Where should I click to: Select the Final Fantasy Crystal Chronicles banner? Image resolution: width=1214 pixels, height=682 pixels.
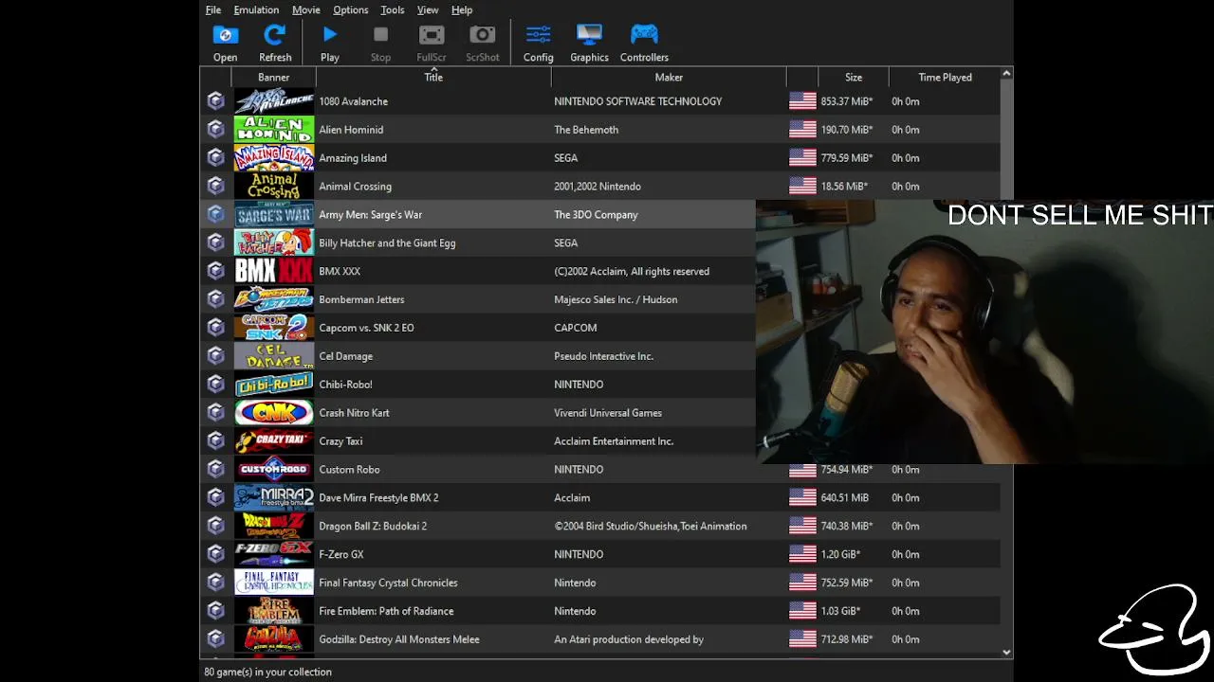click(274, 583)
